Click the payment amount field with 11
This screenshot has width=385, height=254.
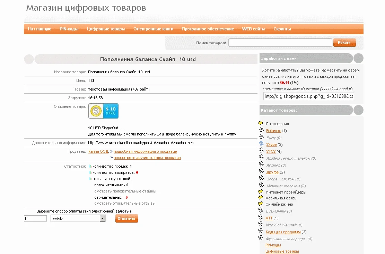(35, 218)
